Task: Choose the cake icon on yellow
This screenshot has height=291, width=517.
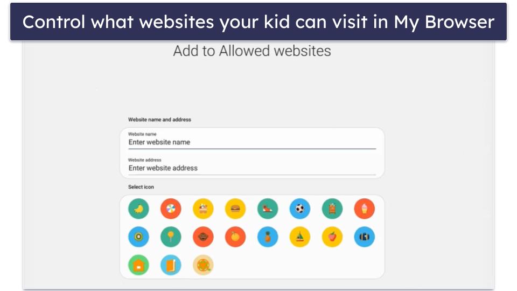Action: [203, 209]
